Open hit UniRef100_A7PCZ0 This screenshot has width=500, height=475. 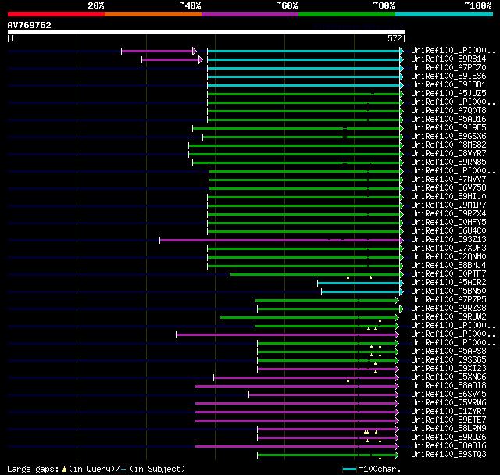448,68
